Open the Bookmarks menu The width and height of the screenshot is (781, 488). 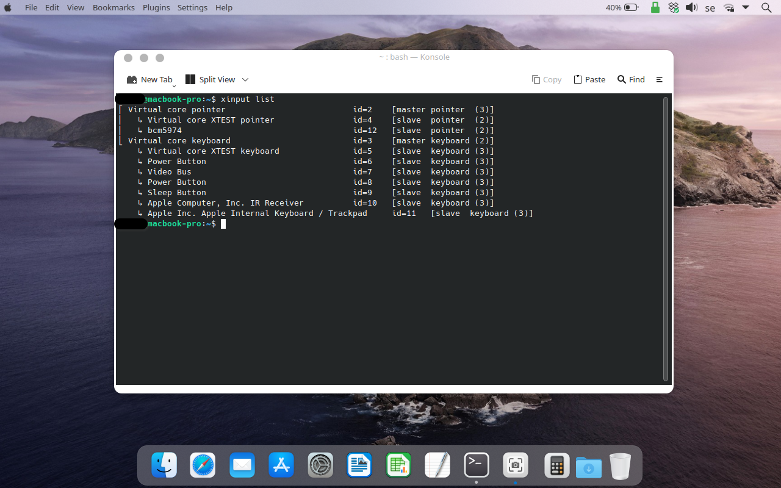tap(114, 7)
